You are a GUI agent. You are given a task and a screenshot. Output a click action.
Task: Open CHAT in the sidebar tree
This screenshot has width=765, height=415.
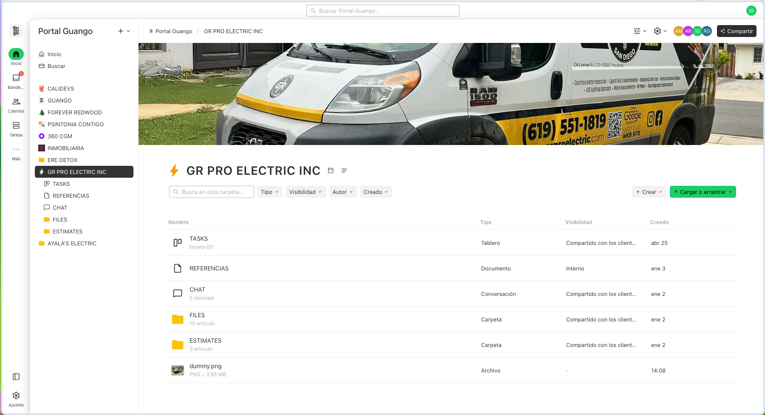[x=84, y=207]
